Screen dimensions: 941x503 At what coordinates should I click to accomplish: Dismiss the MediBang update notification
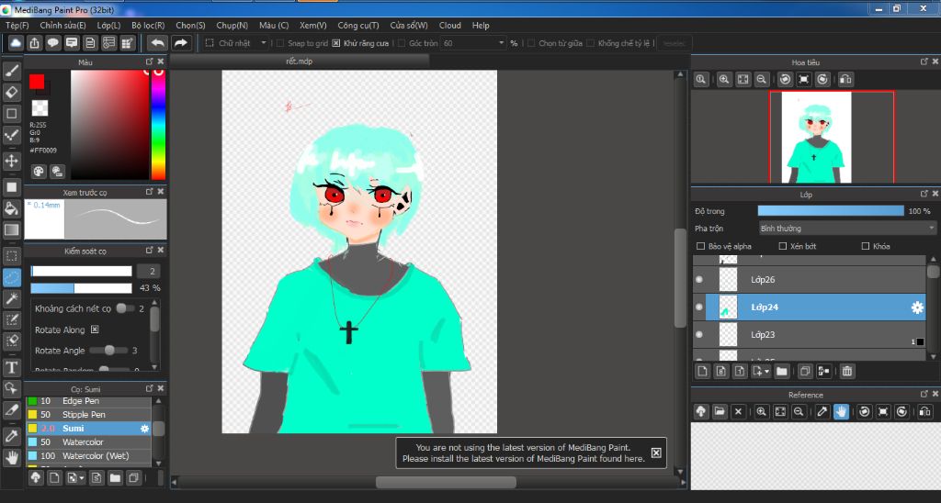click(656, 453)
